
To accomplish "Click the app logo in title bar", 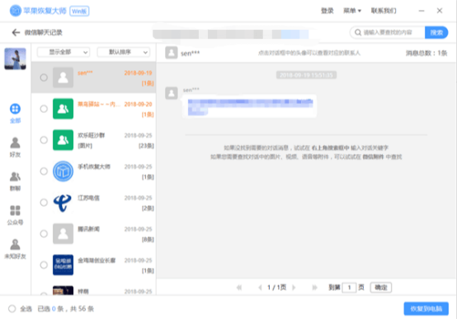I will coord(16,11).
